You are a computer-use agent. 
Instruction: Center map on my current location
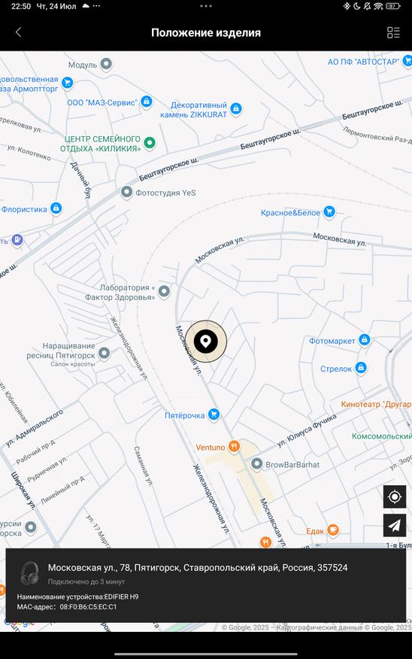point(395,497)
